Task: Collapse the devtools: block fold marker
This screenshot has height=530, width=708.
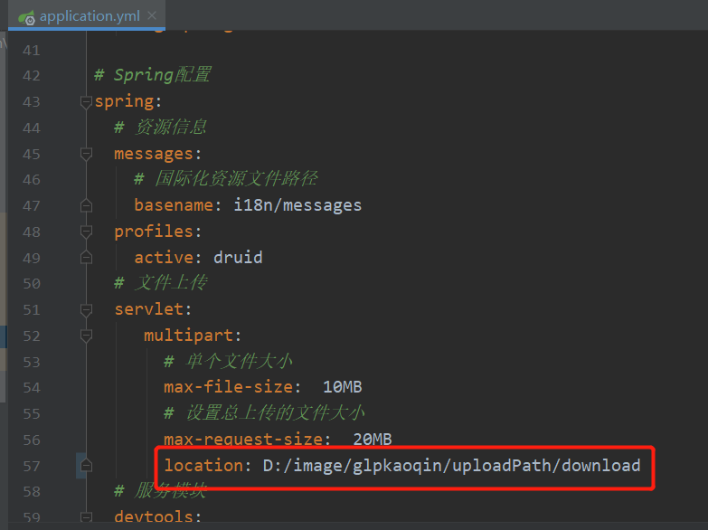Action: [x=86, y=516]
